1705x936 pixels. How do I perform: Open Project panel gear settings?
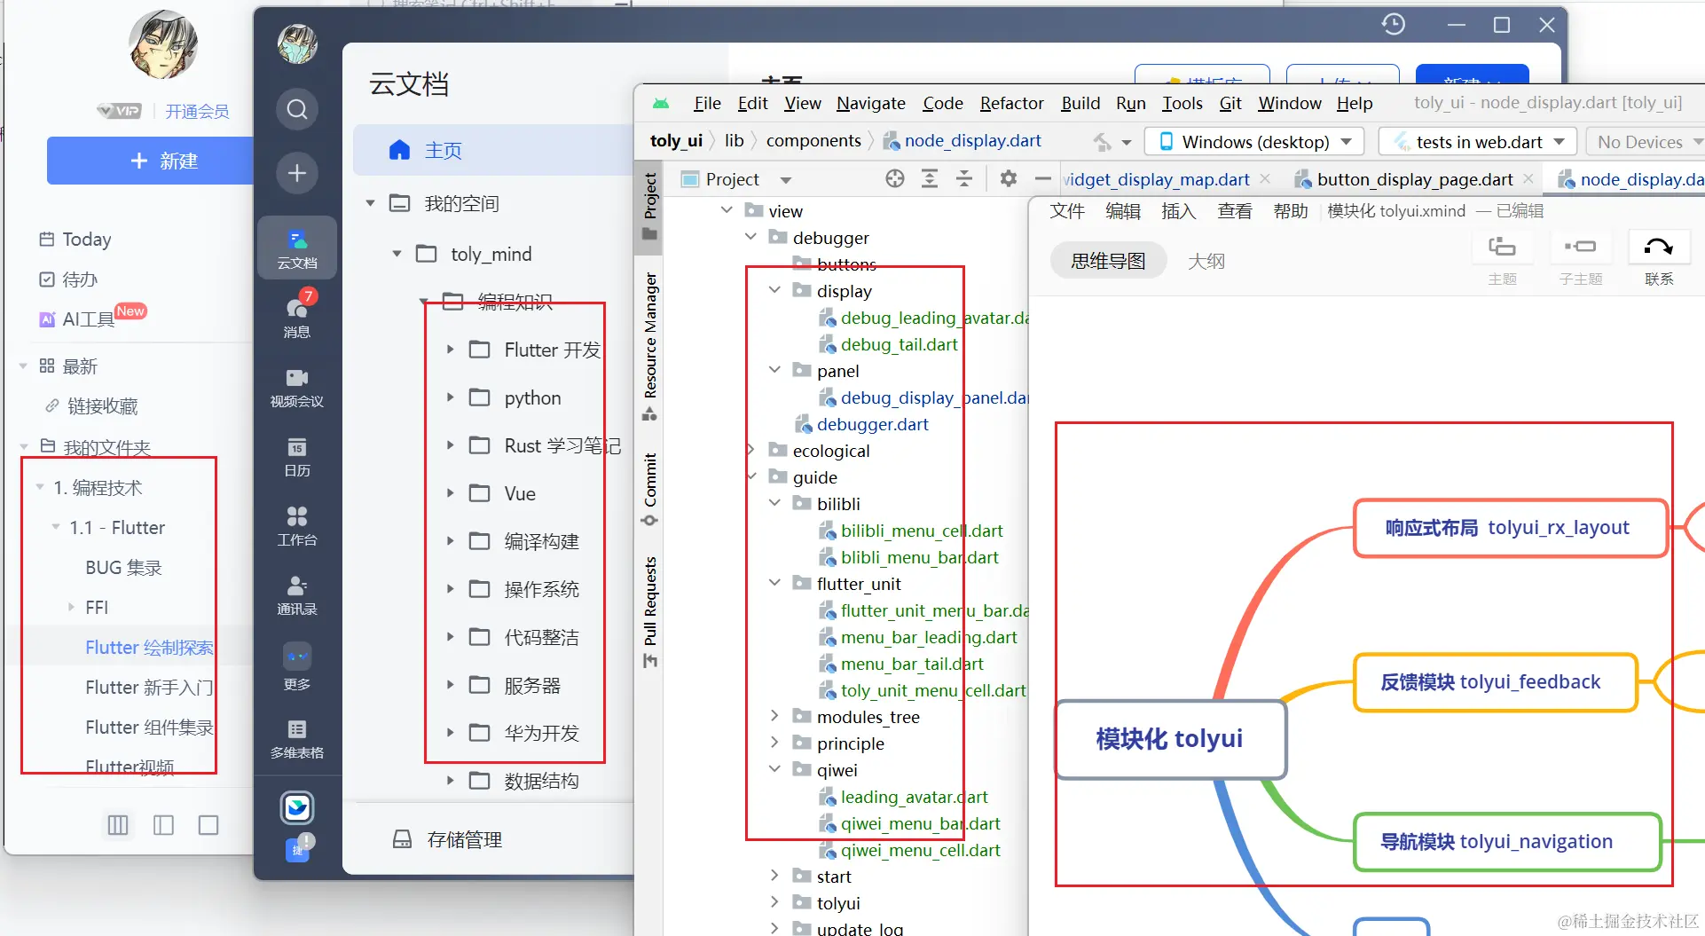[1009, 179]
